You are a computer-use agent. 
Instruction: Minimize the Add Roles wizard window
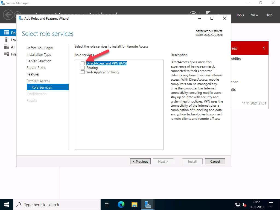(200, 18)
